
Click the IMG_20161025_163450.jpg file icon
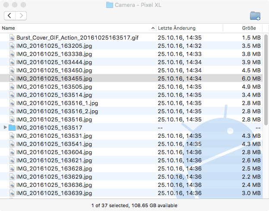12,70
